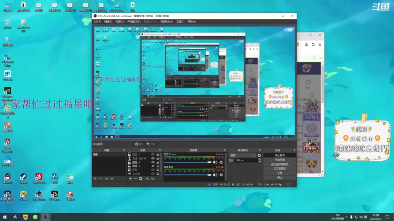Toggle the lock on the 图像 4 source
Viewport: 394px width, 221px height.
coord(158,155)
